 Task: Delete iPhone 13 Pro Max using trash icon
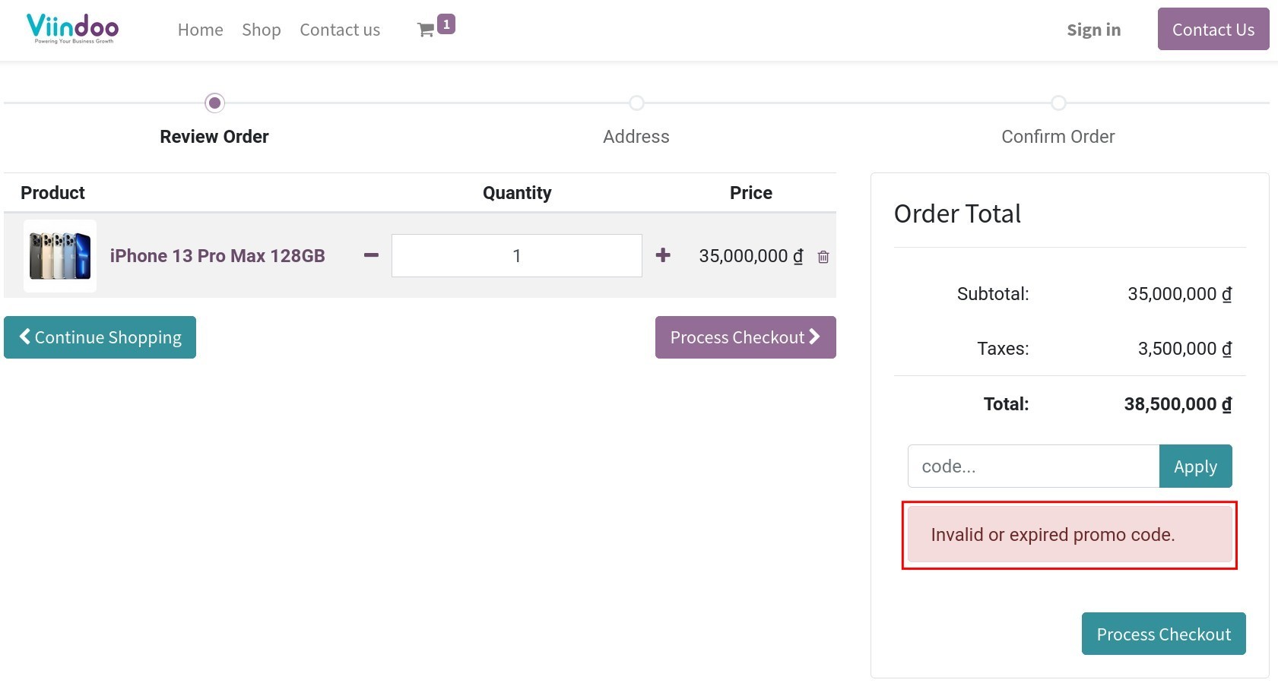point(823,257)
